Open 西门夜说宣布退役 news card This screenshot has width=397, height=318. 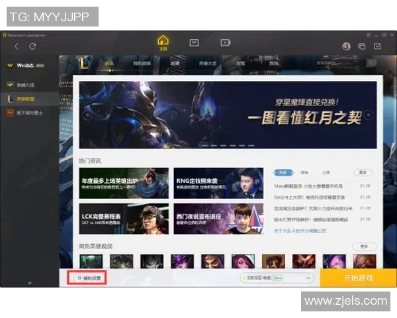218,219
